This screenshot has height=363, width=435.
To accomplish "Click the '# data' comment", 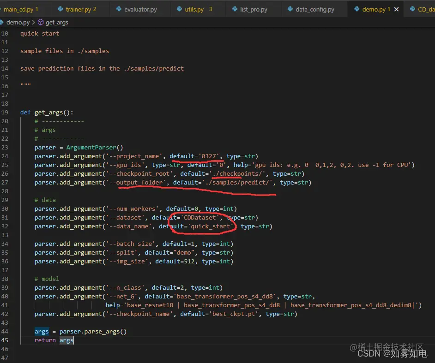I will click(x=45, y=200).
